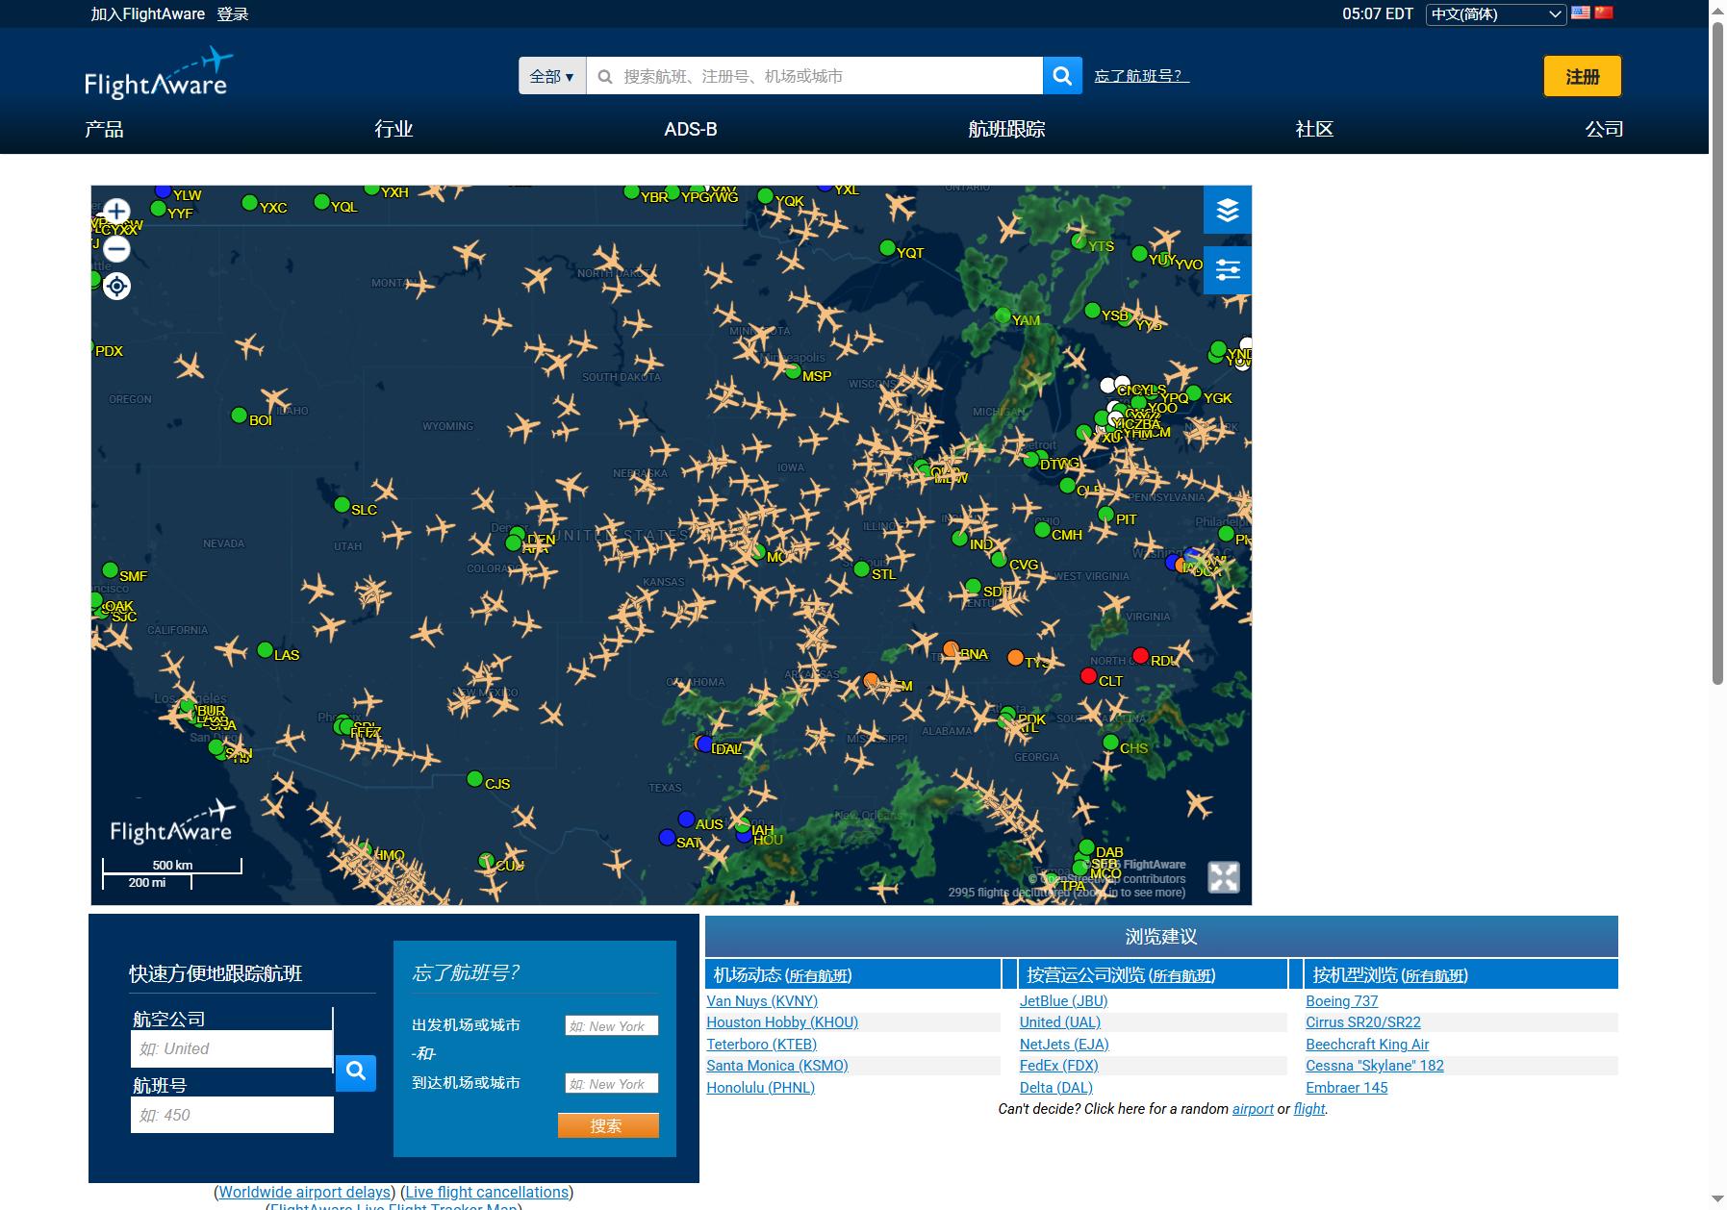Recenter the map with the locate icon
The height and width of the screenshot is (1210, 1727).
tap(116, 286)
